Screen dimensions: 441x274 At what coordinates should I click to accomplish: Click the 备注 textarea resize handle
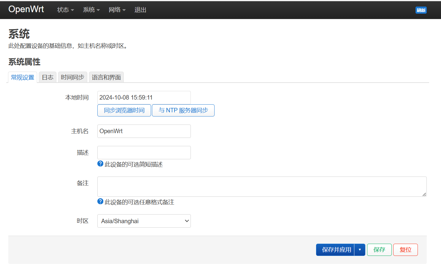424,194
